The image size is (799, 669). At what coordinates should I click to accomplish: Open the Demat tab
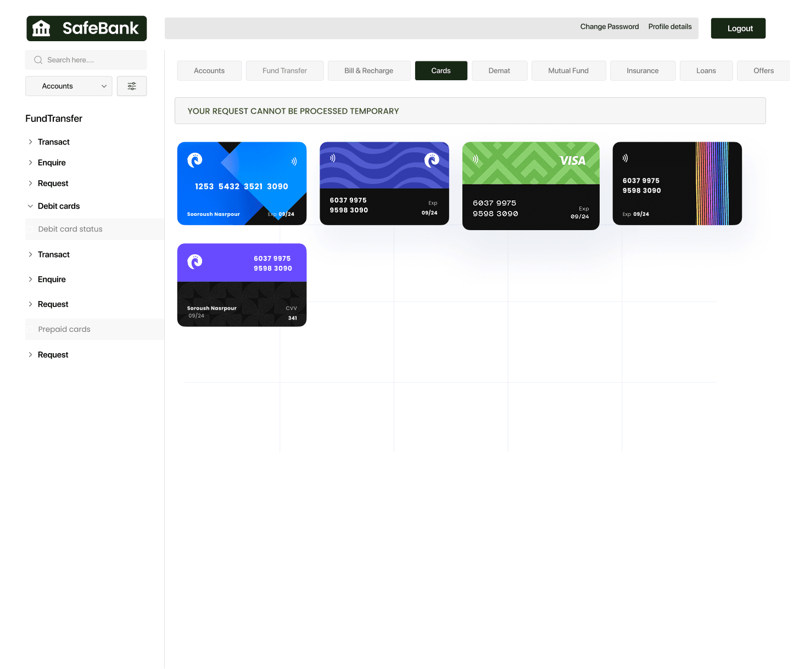coord(499,71)
